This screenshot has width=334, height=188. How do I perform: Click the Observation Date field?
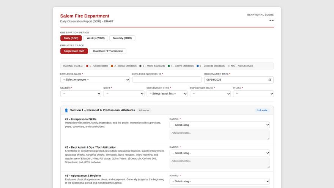(239, 80)
